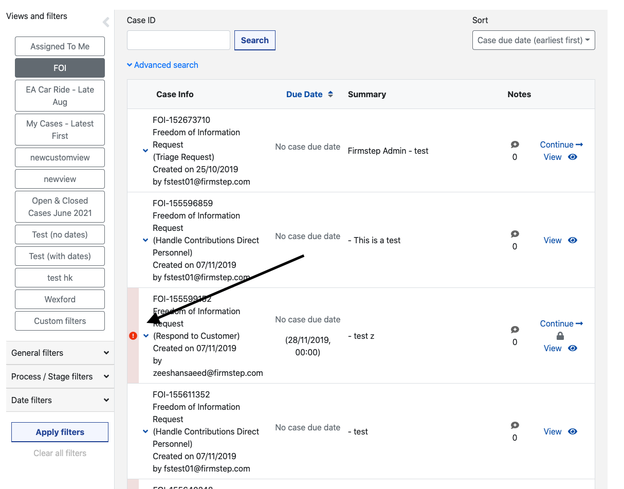This screenshot has height=489, width=624.
Task: Click the eye icon for FOI-155611352
Action: click(x=573, y=431)
